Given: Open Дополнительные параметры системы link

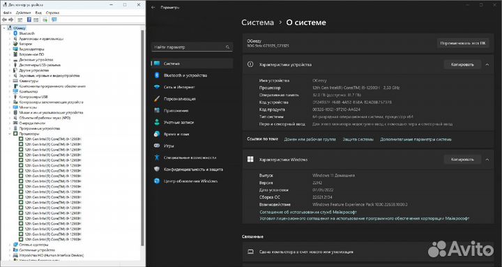Looking at the screenshot, I should 416,139.
